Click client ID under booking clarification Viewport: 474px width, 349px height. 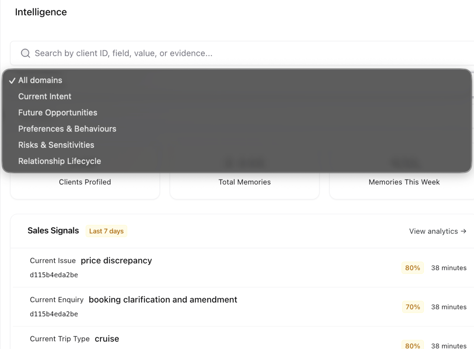(54, 314)
